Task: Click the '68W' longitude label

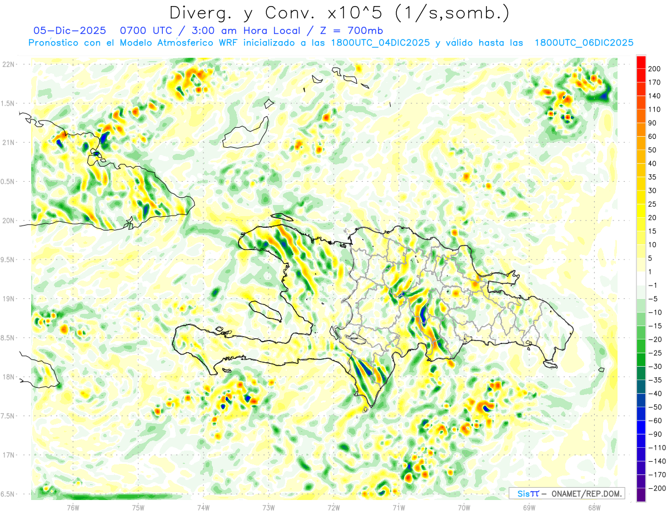Action: click(594, 508)
